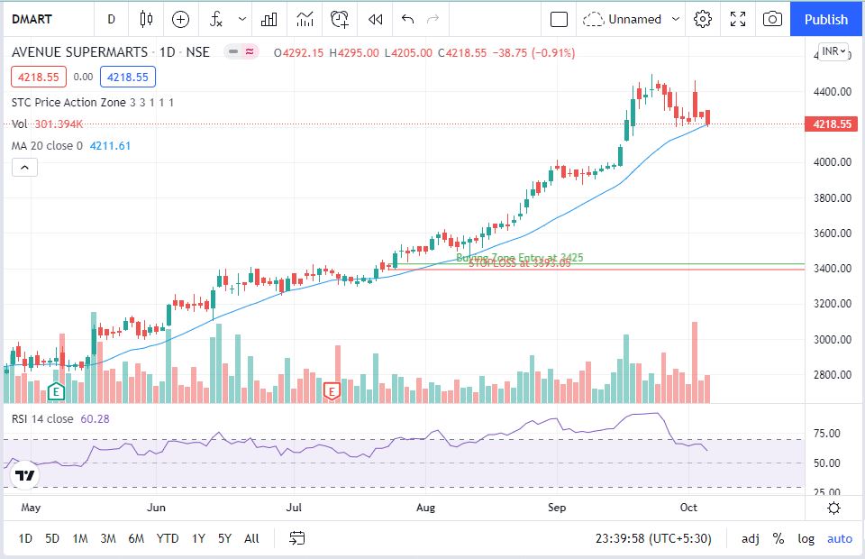
Task: Toggle the log scale option
Action: (x=806, y=538)
